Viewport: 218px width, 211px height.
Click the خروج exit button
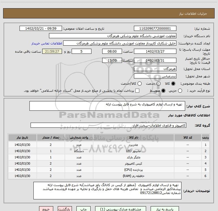click(x=46, y=209)
